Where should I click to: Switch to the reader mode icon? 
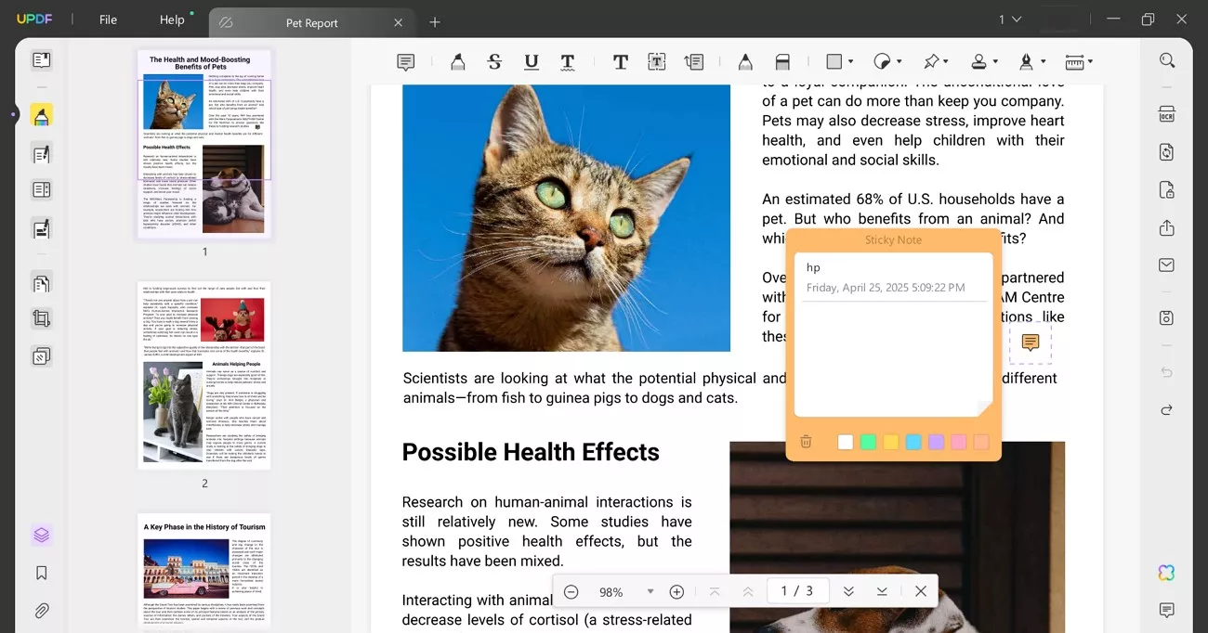(41, 60)
